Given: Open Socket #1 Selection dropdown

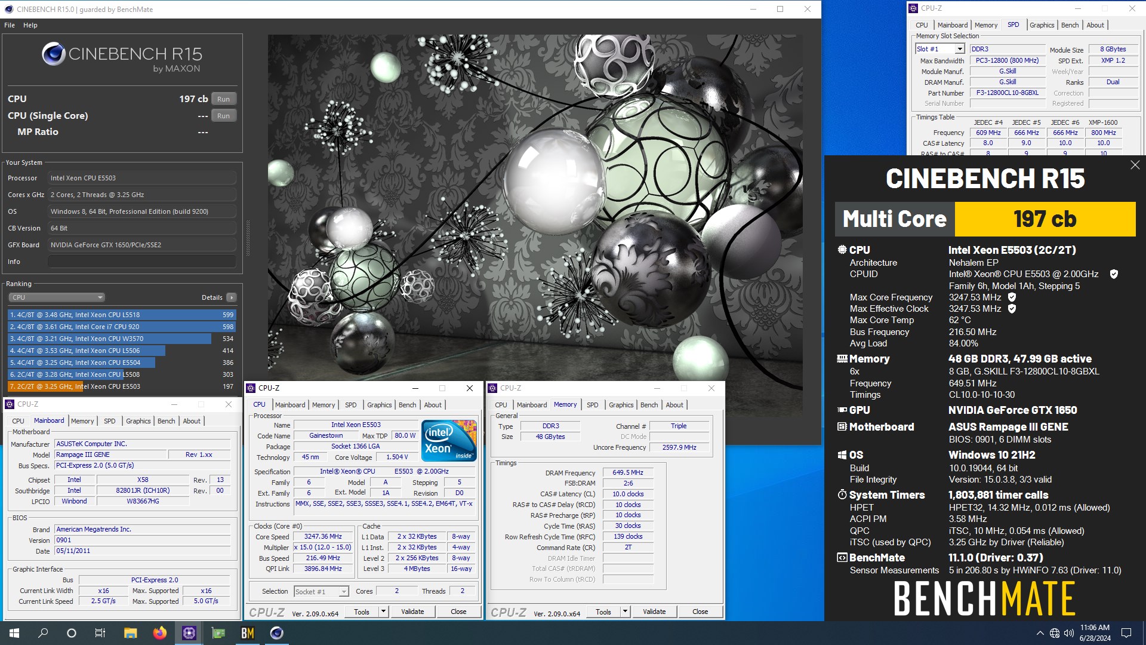Looking at the screenshot, I should click(x=321, y=592).
